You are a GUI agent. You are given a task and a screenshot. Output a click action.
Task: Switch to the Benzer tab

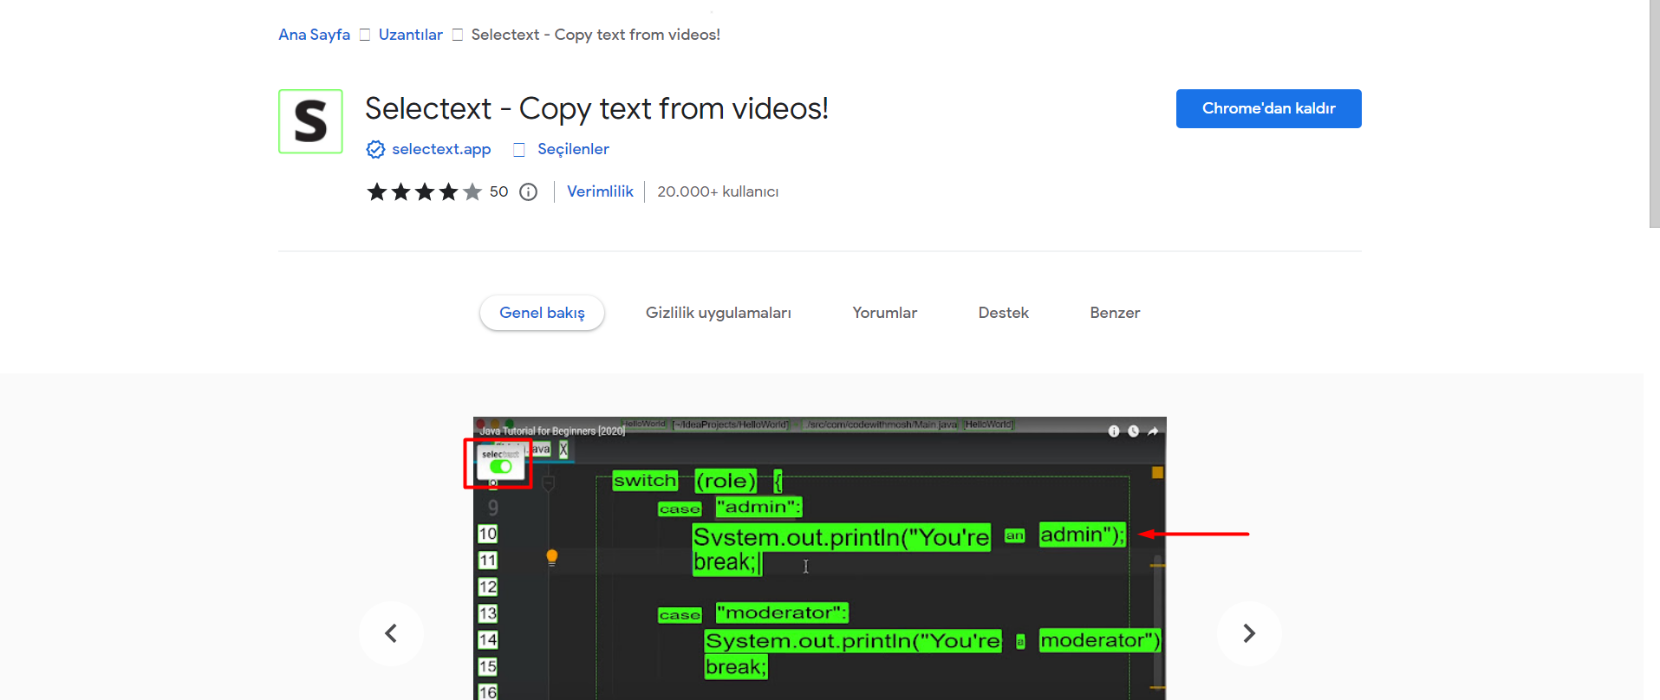tap(1115, 313)
